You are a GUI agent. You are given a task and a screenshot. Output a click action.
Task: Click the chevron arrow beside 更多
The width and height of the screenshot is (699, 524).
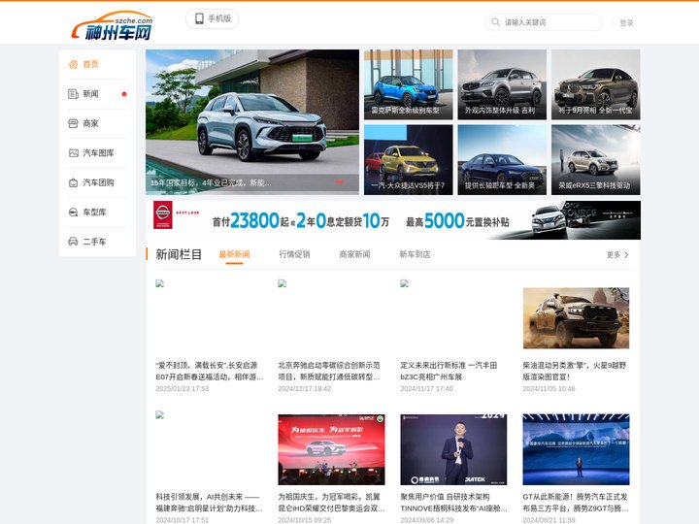tap(626, 255)
